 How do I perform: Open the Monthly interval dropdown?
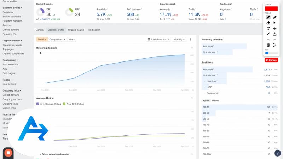coord(179,39)
